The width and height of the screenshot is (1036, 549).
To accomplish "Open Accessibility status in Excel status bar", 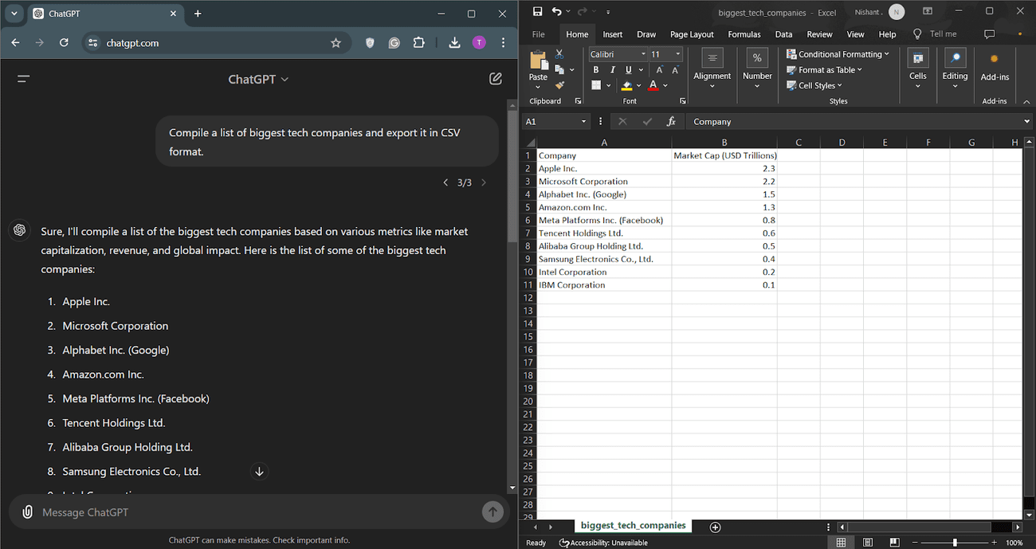I will coord(603,543).
